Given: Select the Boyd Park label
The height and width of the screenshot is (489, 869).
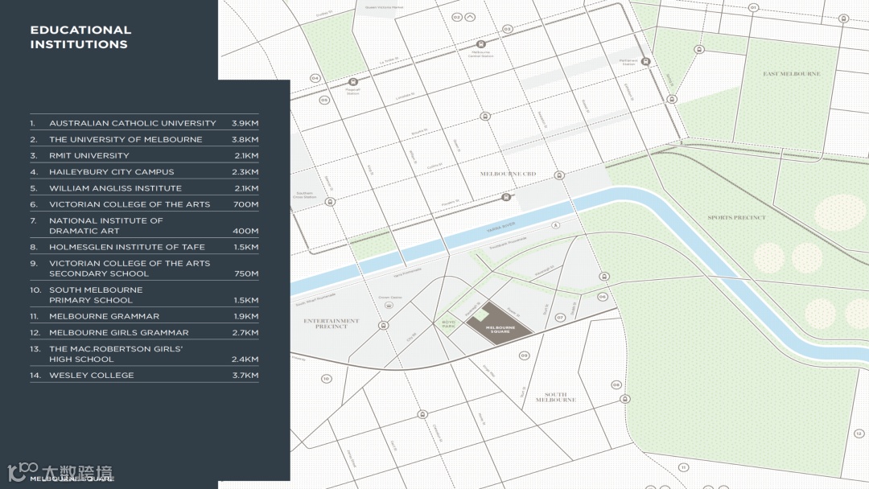Looking at the screenshot, I should [x=448, y=324].
